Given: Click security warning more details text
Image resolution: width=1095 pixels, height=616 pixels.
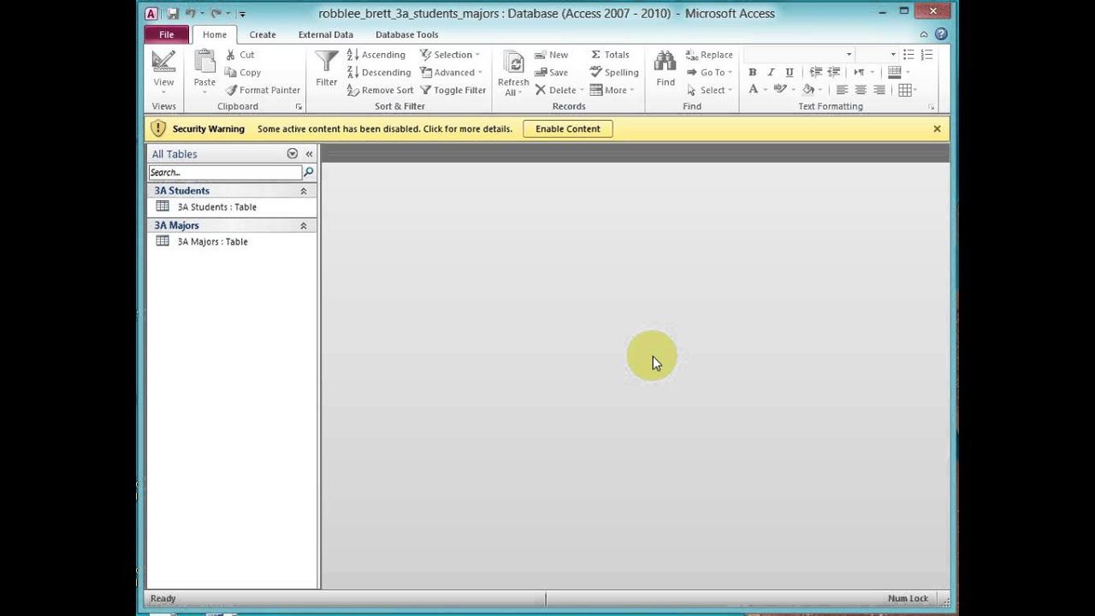Looking at the screenshot, I should [385, 129].
